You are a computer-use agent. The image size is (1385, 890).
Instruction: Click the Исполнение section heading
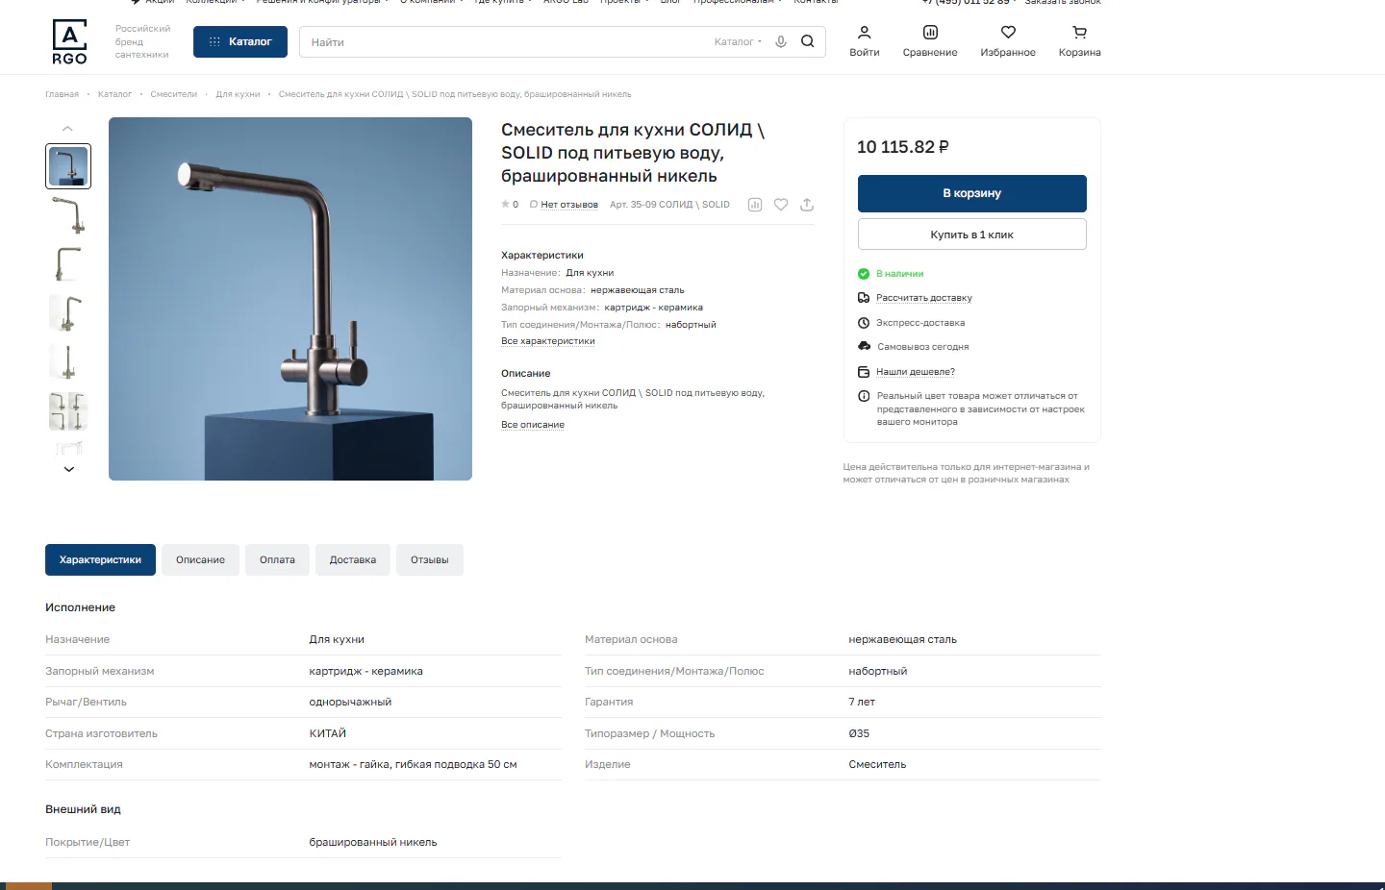click(x=80, y=607)
